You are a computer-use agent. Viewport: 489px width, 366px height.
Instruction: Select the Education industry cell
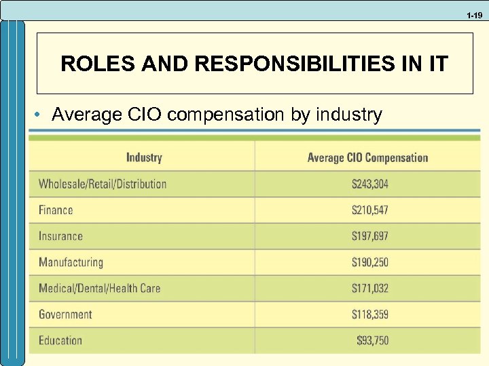tap(60, 340)
